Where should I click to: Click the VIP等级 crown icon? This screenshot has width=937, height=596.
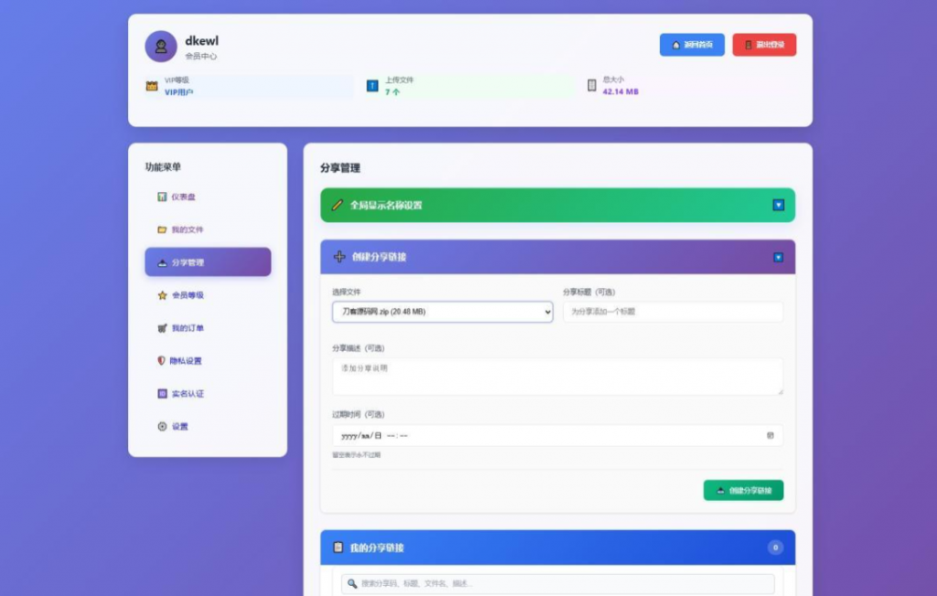click(152, 86)
